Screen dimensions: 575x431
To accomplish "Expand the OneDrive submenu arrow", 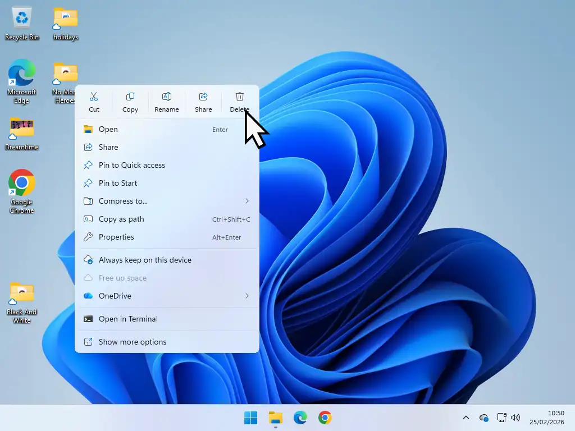I will (x=247, y=296).
